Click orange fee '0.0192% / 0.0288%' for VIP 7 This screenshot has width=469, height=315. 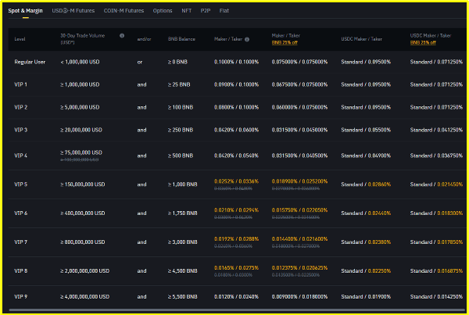[x=236, y=239]
